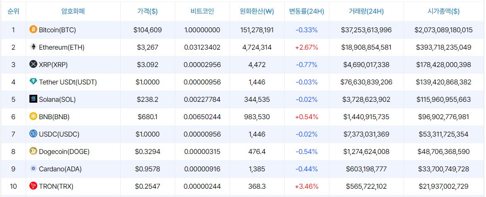Click Ethereum market cap $393,718,235,049
The width and height of the screenshot is (486, 197).
pos(444,48)
